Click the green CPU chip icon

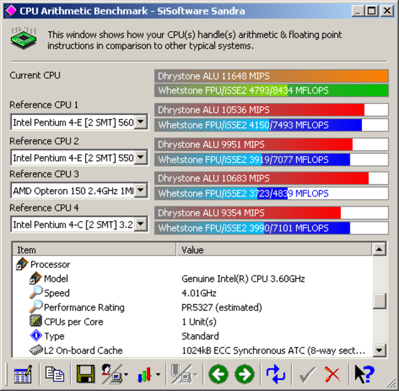tap(24, 38)
